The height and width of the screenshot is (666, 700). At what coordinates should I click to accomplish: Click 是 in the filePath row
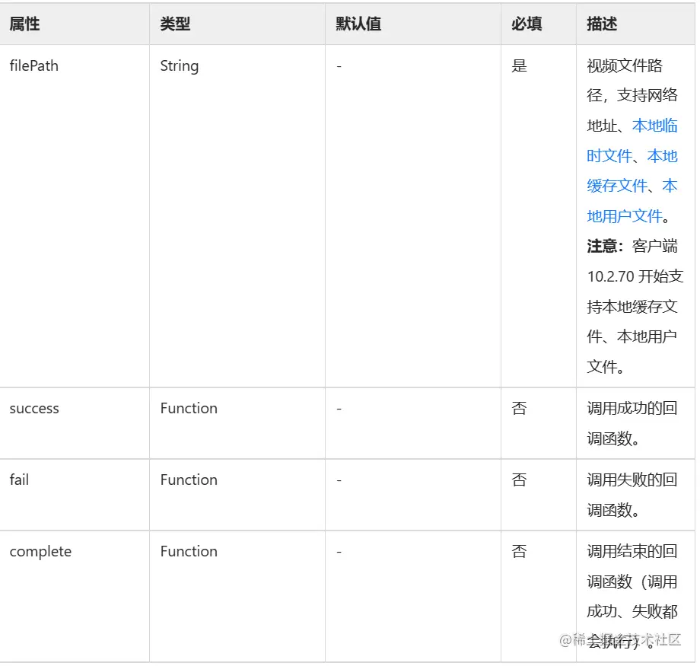(519, 65)
